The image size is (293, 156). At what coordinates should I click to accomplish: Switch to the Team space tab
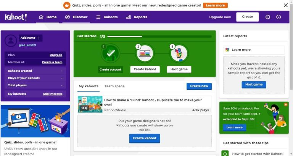(114, 86)
